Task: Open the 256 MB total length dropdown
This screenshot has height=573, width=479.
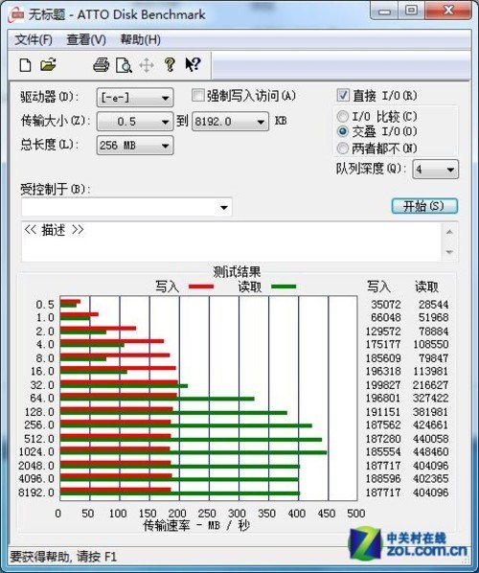Action: click(135, 146)
